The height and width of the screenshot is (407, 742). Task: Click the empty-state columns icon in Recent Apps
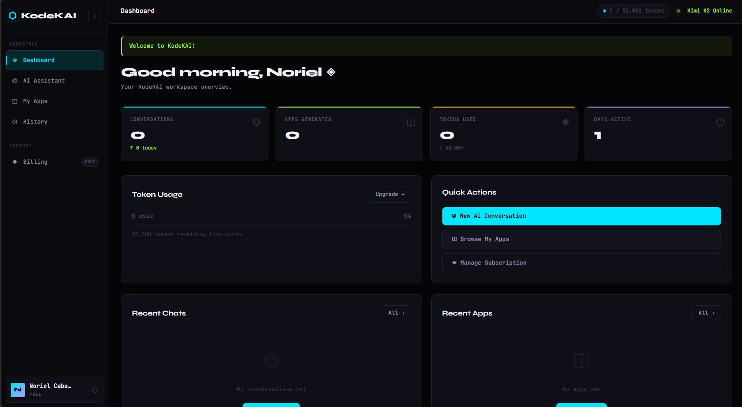pyautogui.click(x=581, y=361)
